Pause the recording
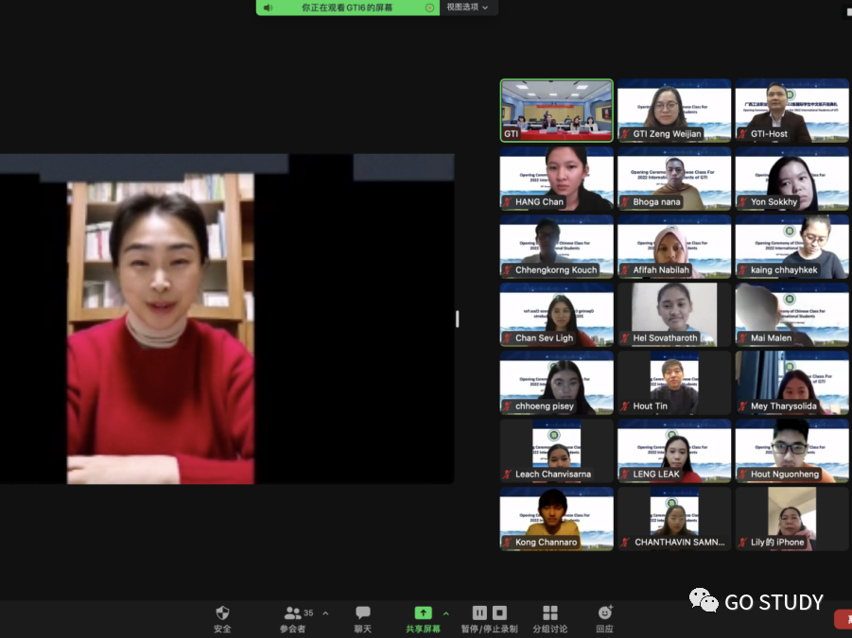The height and width of the screenshot is (638, 852). pyautogui.click(x=479, y=612)
